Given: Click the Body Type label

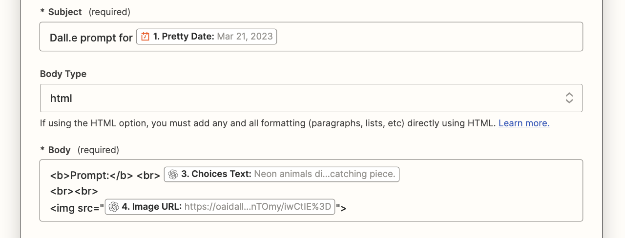Looking at the screenshot, I should coord(63,74).
